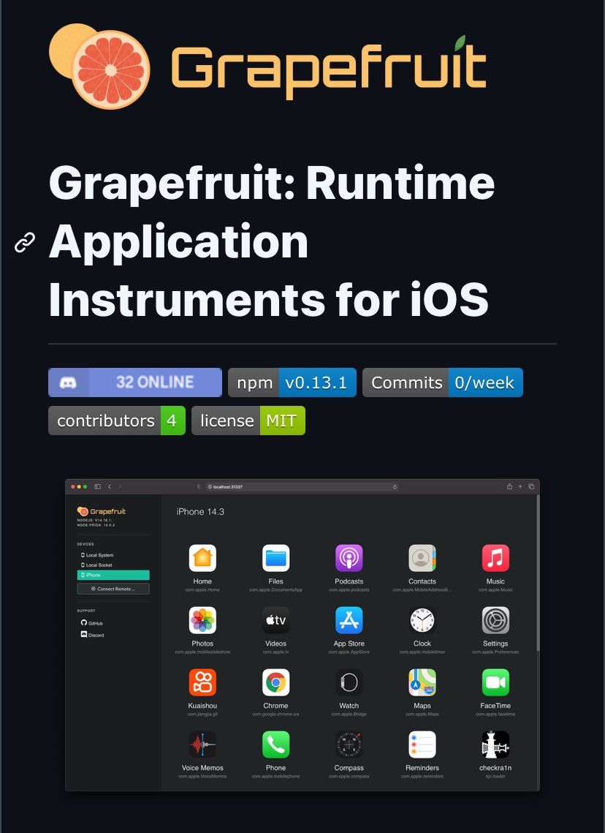Click the Connect Remote... button

(113, 589)
